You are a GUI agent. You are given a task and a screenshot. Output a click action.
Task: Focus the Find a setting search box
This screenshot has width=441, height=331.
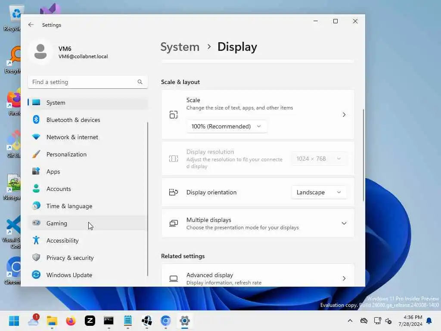click(88, 82)
